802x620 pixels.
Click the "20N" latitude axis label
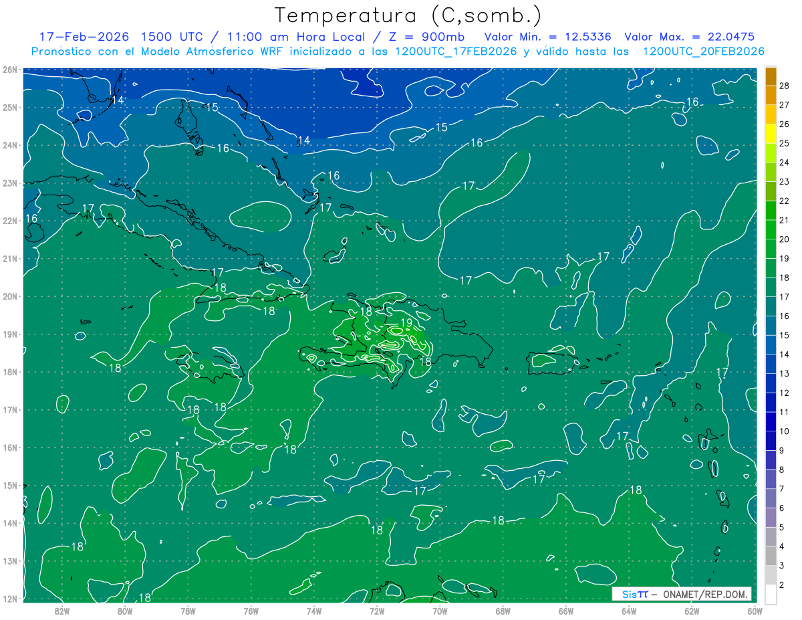point(9,296)
